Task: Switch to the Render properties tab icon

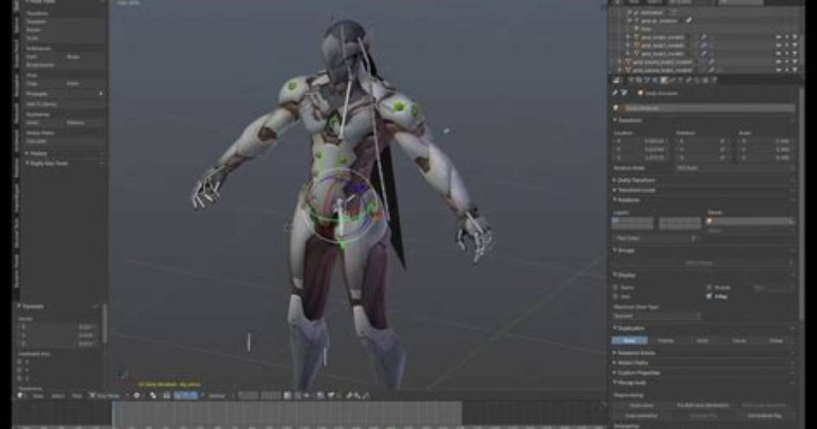Action: click(x=631, y=80)
